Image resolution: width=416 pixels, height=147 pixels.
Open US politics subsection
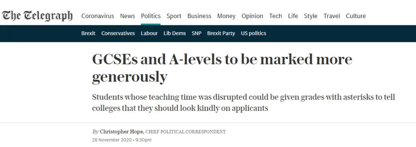[253, 33]
